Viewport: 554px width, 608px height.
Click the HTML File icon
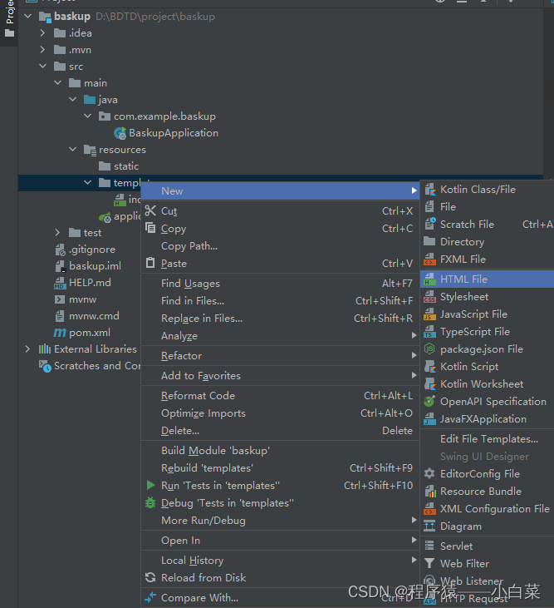[429, 279]
